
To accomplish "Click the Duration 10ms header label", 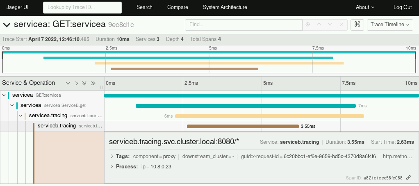I will tap(112, 39).
